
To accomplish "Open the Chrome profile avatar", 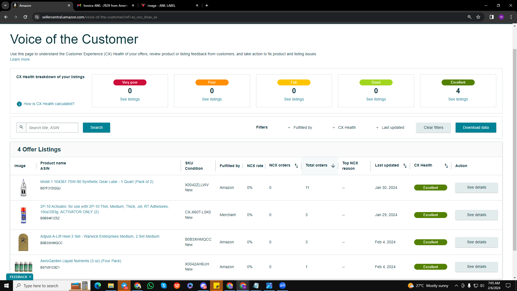I will pos(501,17).
